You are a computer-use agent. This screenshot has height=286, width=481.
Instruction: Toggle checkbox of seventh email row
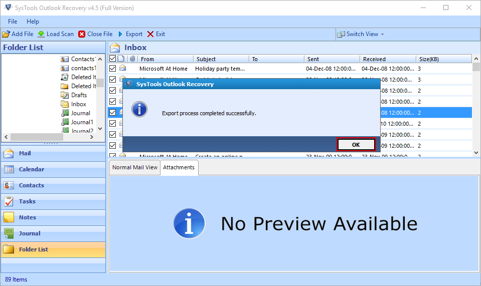112,134
